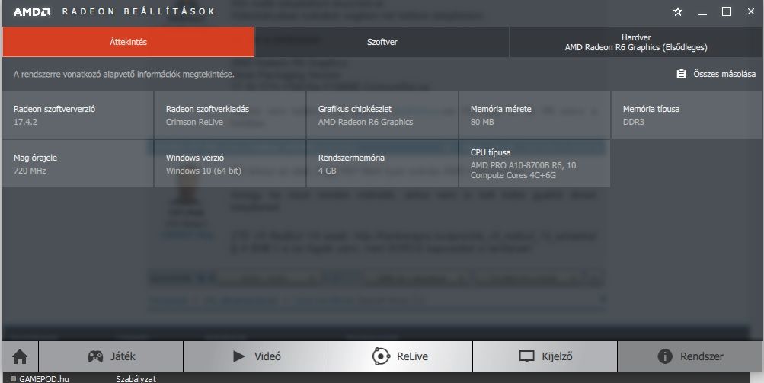
Task: Open the ReLive section label
Action: pyautogui.click(x=412, y=356)
